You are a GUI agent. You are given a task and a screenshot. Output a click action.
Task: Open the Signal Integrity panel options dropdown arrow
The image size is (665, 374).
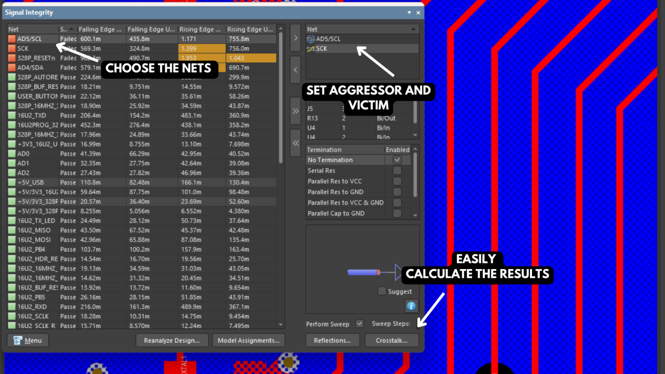click(x=409, y=13)
